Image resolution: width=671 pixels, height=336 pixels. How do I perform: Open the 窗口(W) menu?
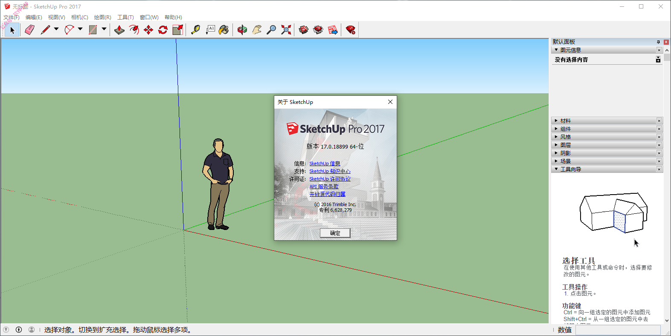pyautogui.click(x=149, y=17)
